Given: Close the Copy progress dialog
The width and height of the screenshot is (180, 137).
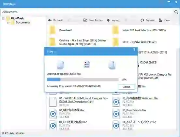Looking at the screenshot, I should pos(134,50).
